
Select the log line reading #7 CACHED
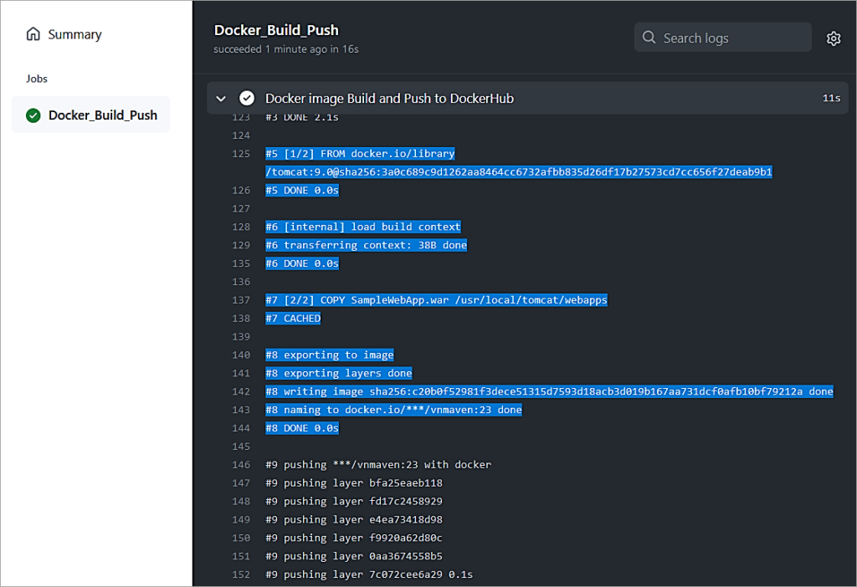(292, 318)
